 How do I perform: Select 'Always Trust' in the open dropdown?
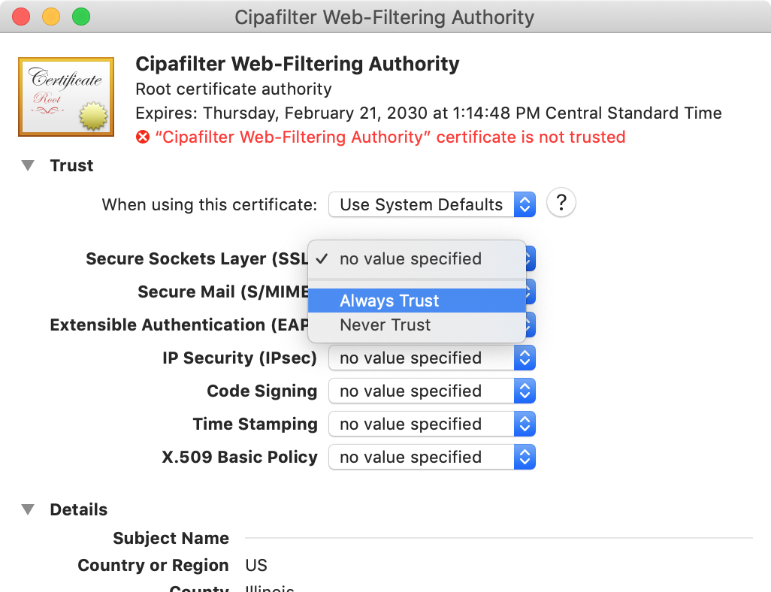389,301
